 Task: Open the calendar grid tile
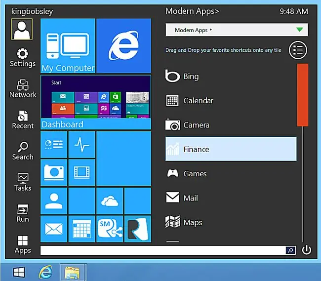click(82, 229)
